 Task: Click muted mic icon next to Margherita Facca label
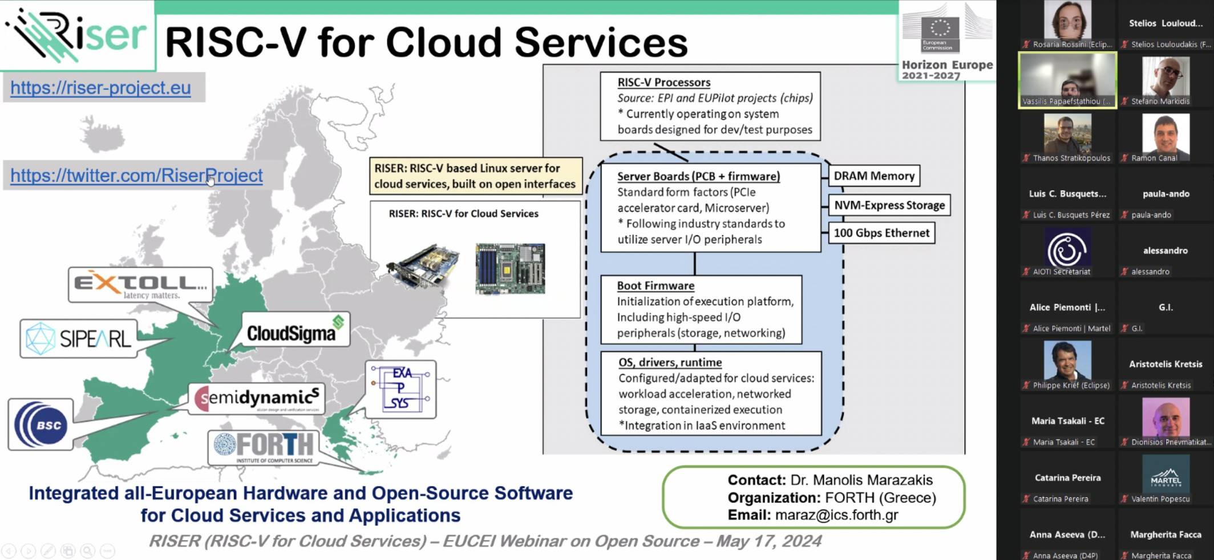[1125, 556]
